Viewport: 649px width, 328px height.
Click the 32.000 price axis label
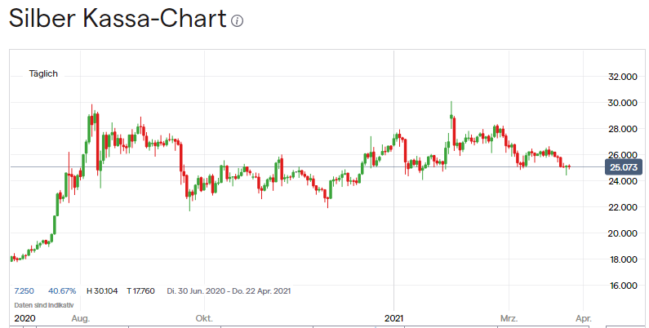(x=622, y=77)
